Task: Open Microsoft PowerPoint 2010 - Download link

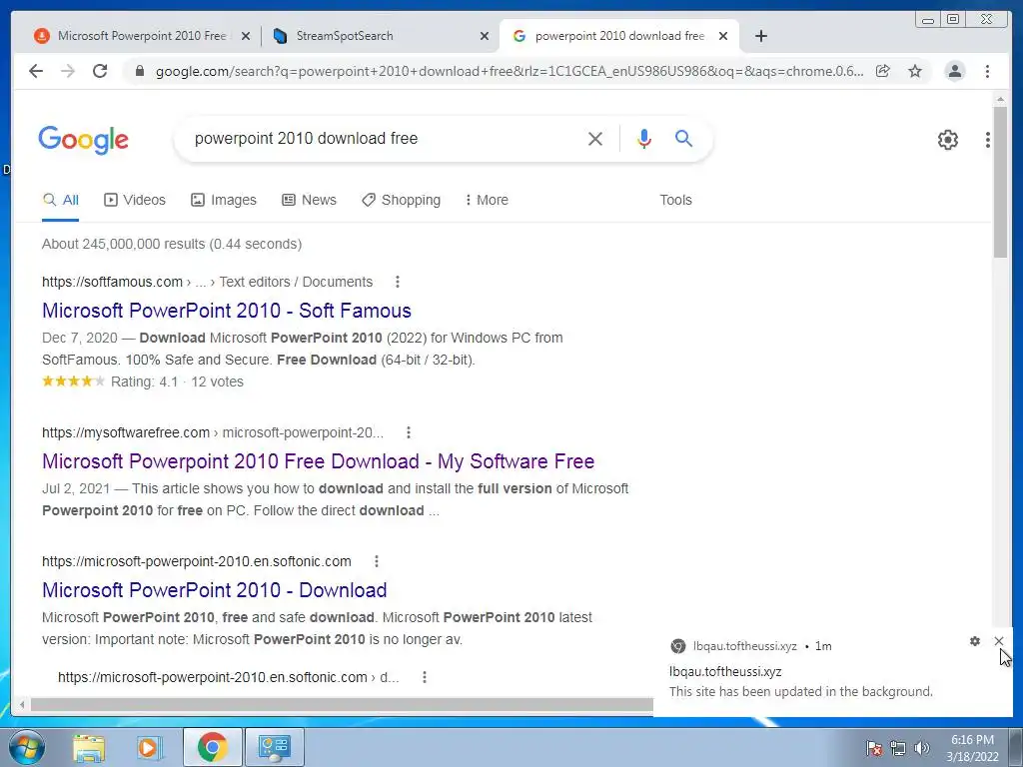Action: pyautogui.click(x=215, y=590)
